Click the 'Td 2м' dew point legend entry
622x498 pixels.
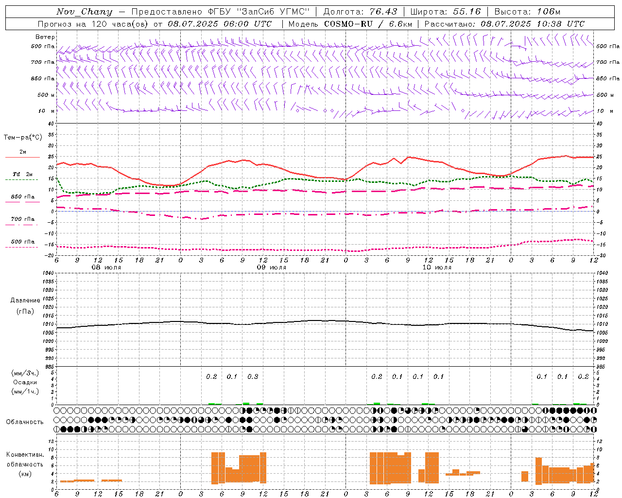pos(23,174)
